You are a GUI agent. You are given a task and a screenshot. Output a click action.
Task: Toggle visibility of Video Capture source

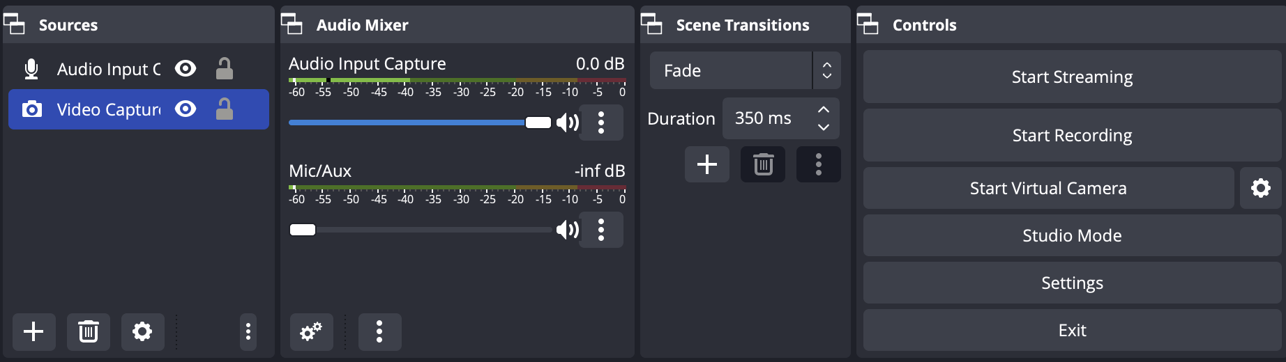coord(186,109)
